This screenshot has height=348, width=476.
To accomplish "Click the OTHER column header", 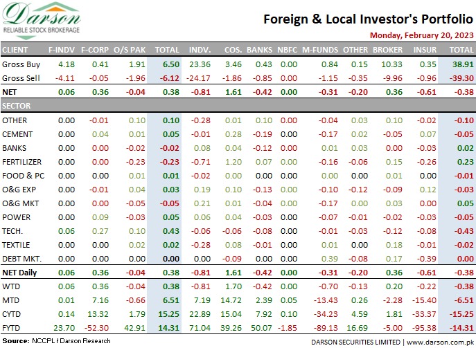I will coord(355,50).
